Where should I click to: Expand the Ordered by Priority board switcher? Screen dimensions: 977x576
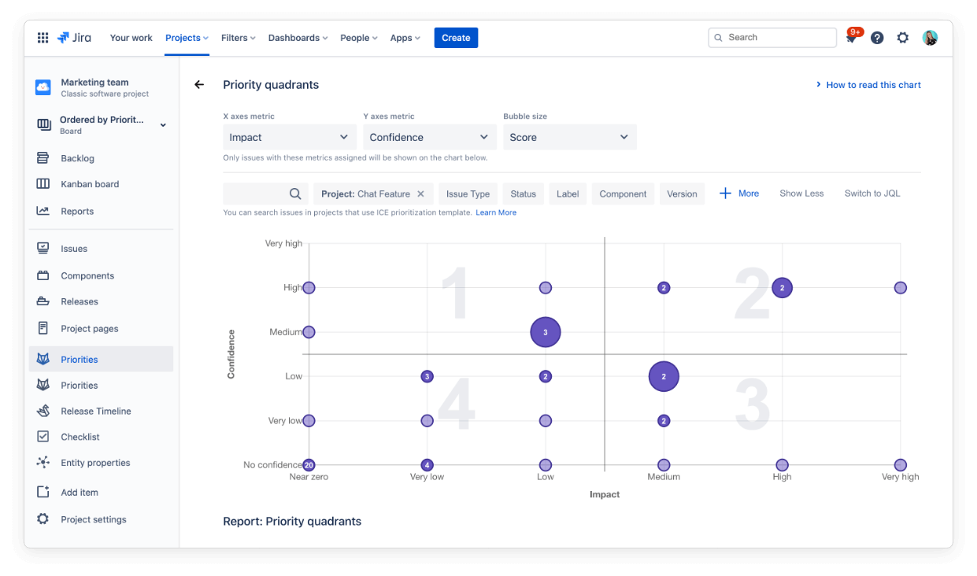click(163, 125)
